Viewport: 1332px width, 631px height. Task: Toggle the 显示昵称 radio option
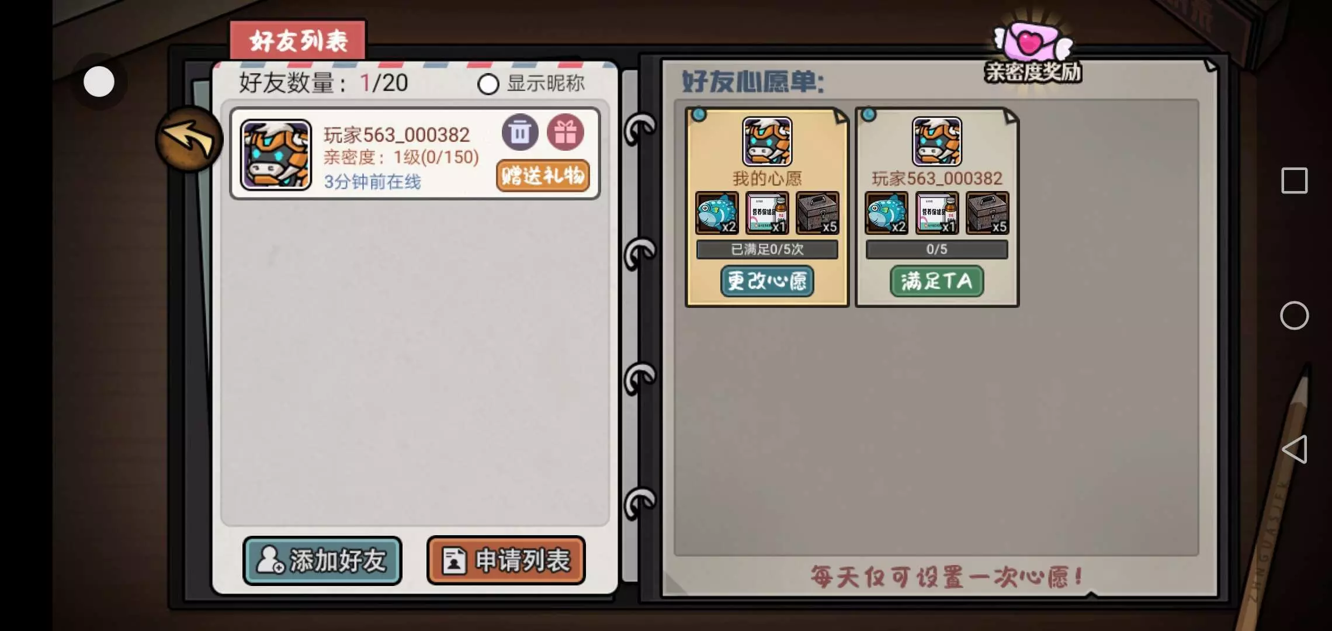(x=488, y=84)
